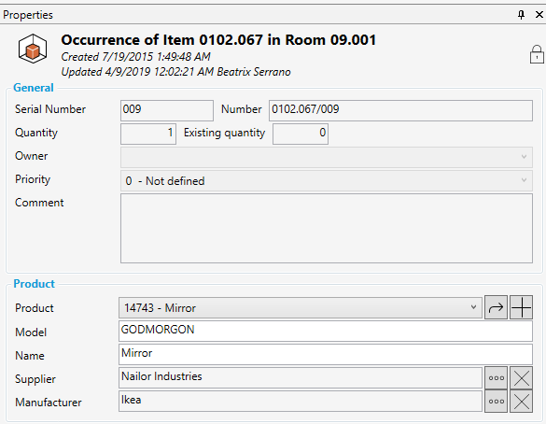
Task: Click the Existing quantity field
Action: [x=301, y=134]
